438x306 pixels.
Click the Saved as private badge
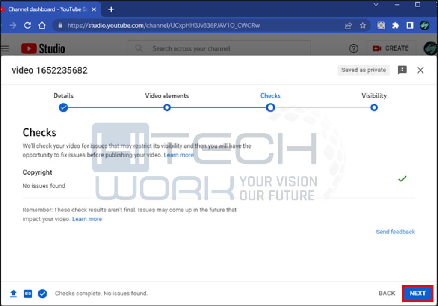364,70
